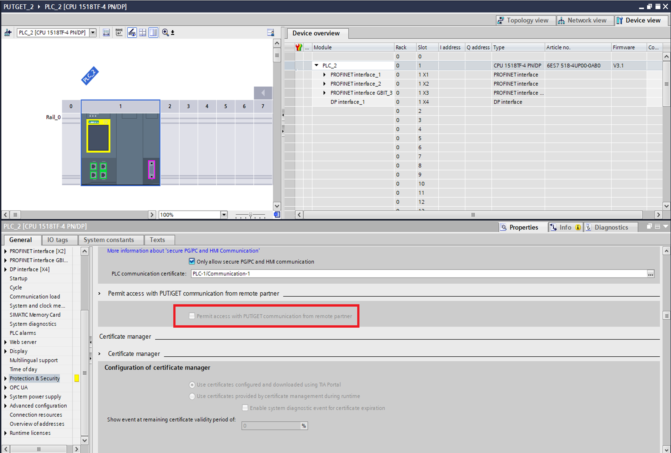
Task: Expand the Web server tree node
Action: click(6, 342)
